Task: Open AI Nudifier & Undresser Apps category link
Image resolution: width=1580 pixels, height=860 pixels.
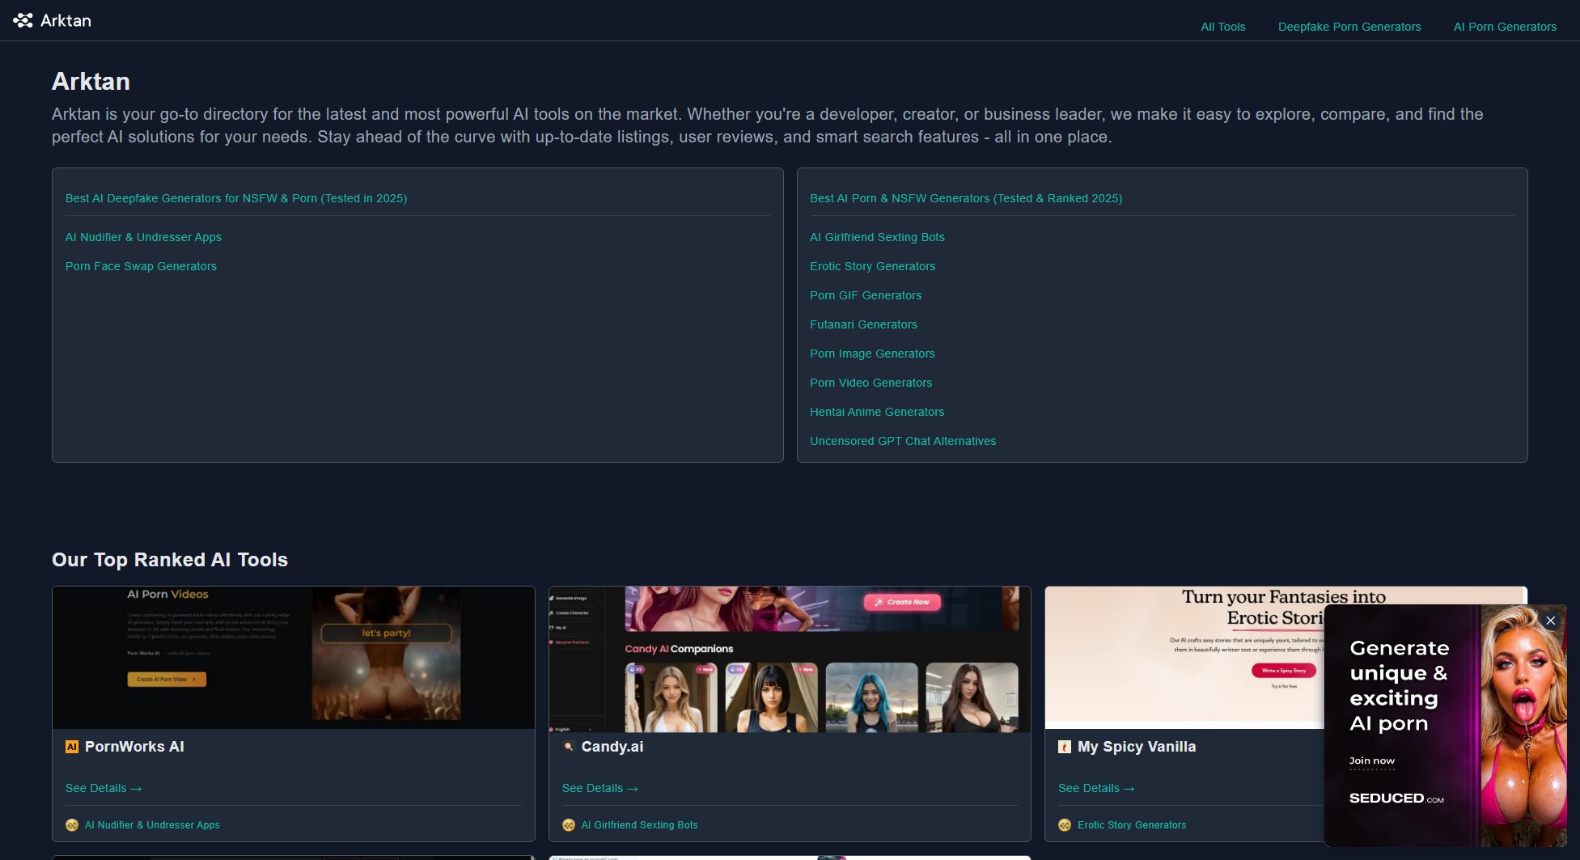Action: [x=143, y=237]
